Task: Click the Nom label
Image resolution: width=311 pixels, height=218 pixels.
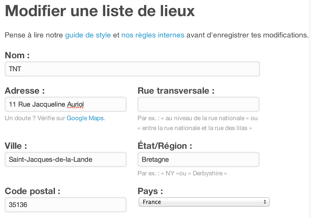Action: click(17, 55)
